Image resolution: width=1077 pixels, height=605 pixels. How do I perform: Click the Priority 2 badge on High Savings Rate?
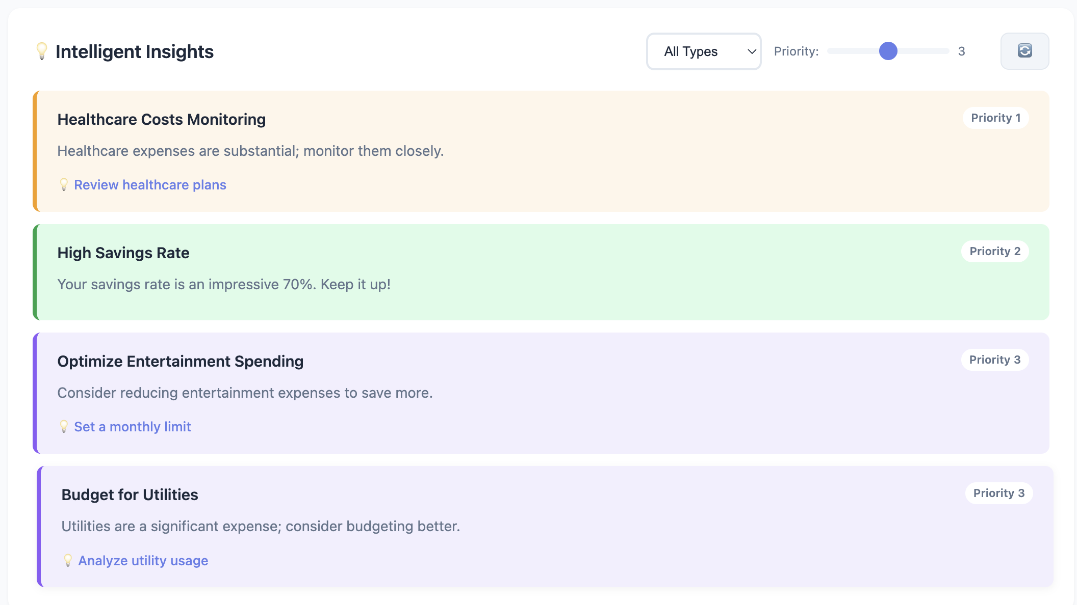(x=994, y=251)
